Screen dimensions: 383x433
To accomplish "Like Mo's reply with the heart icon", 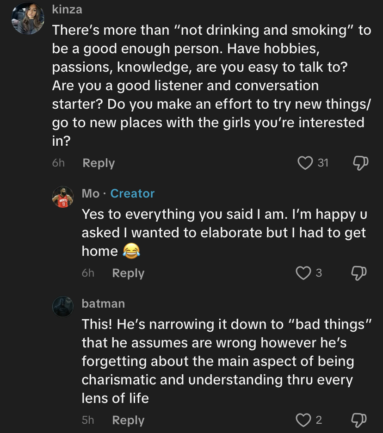I will 303,273.
